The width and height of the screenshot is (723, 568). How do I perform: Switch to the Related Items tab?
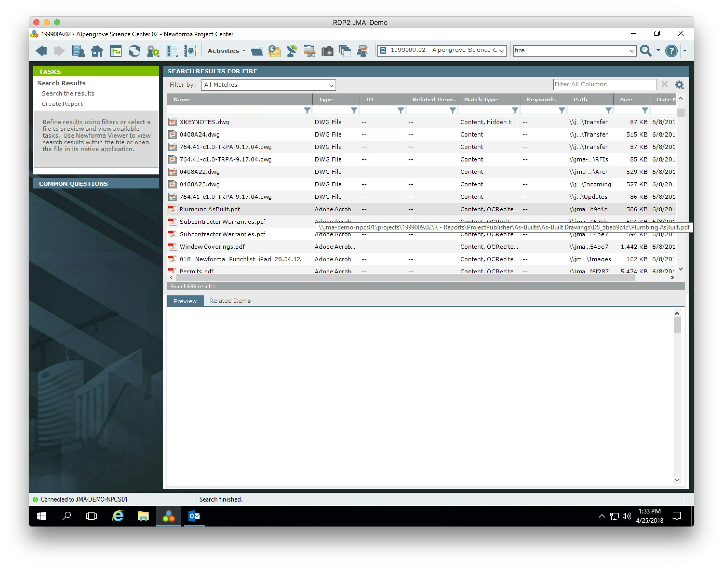pos(230,301)
